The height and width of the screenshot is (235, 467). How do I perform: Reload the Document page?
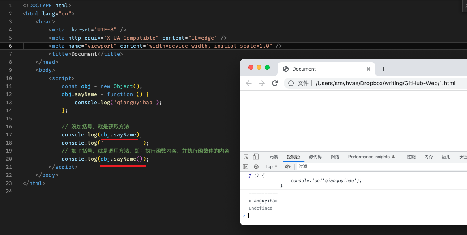(275, 83)
